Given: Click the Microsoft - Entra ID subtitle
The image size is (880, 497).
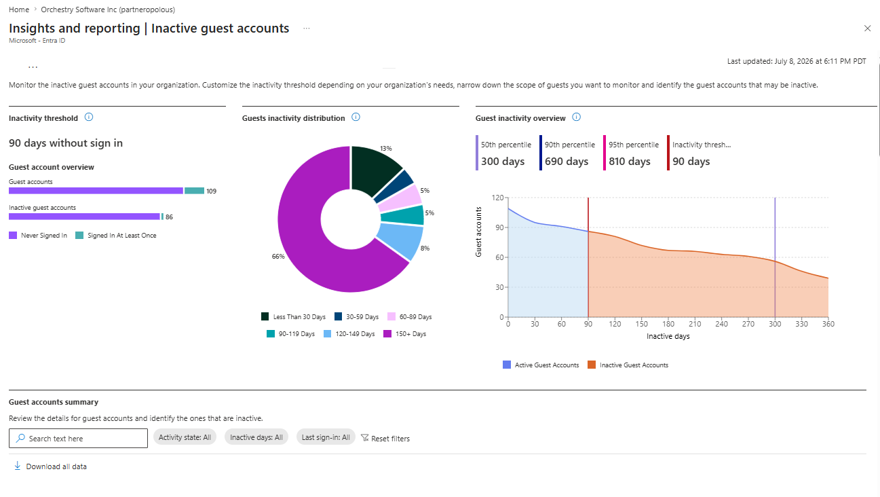Looking at the screenshot, I should point(37,41).
